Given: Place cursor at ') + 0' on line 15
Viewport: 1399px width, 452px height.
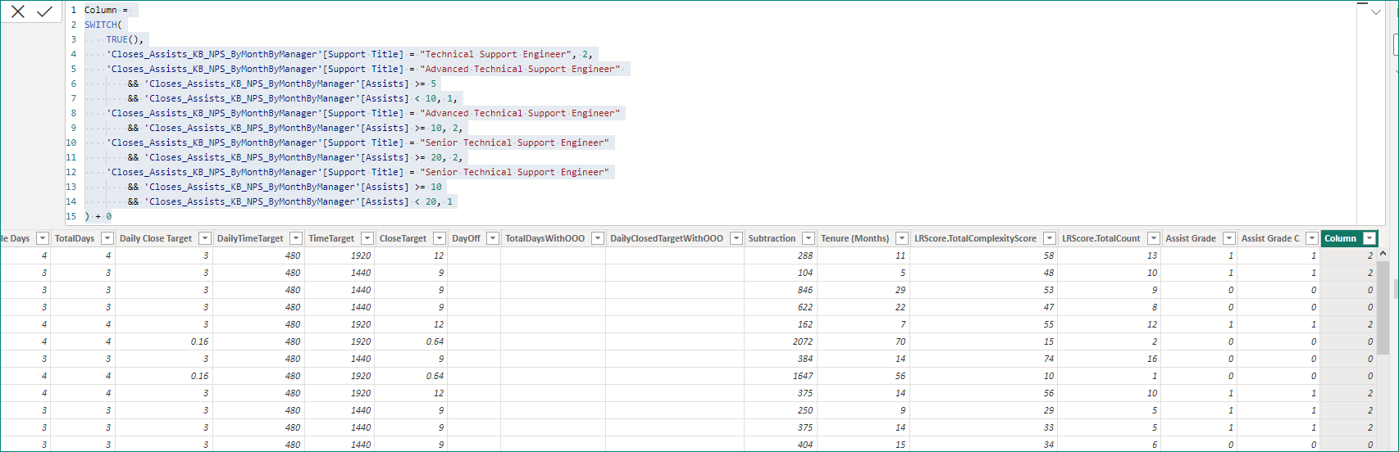Looking at the screenshot, I should click(x=98, y=216).
